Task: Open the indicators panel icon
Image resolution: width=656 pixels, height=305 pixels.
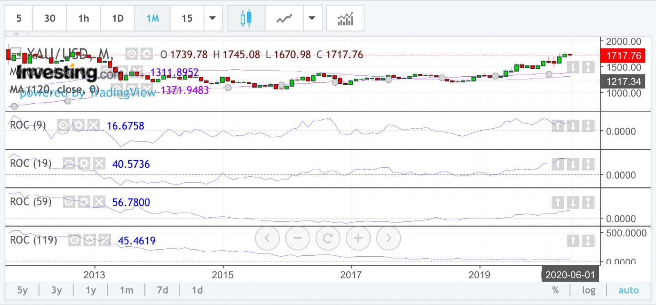Action: (345, 18)
